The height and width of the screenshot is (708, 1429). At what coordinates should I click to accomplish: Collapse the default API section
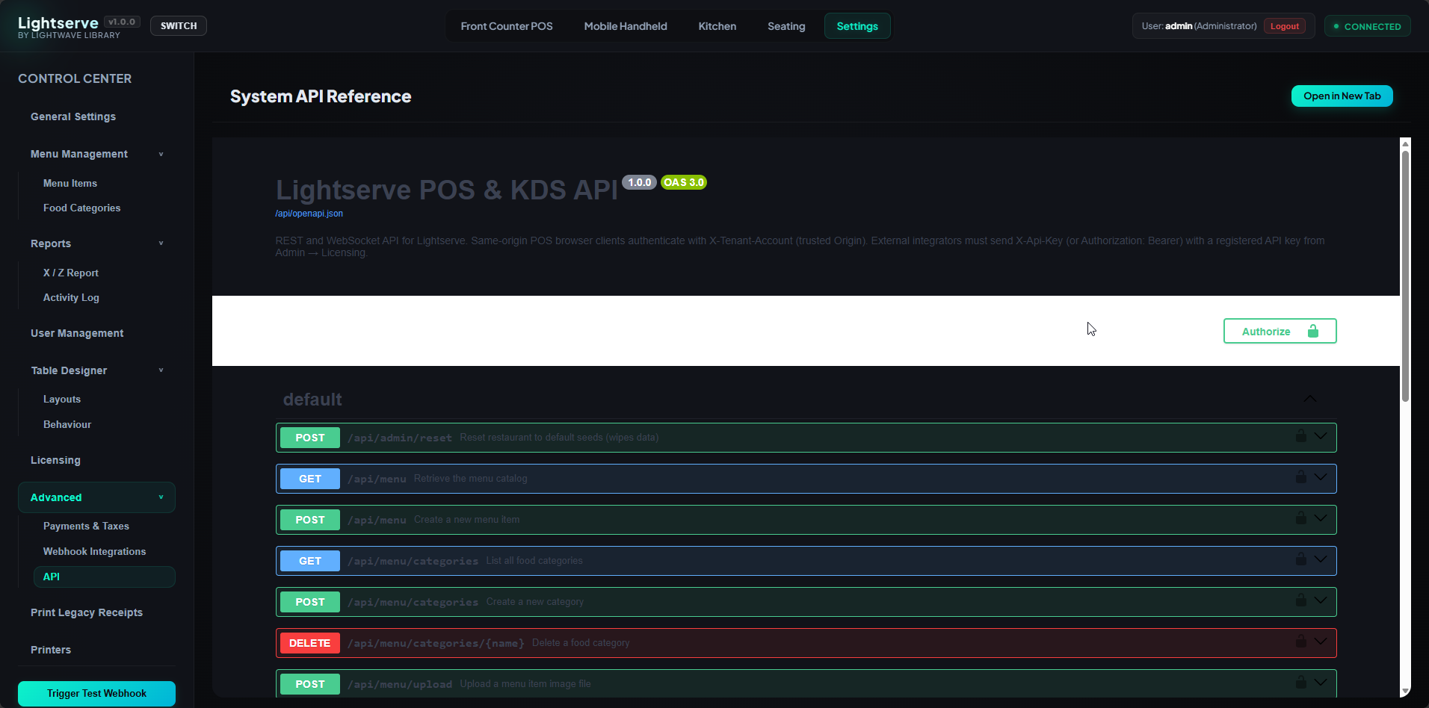click(x=1310, y=399)
